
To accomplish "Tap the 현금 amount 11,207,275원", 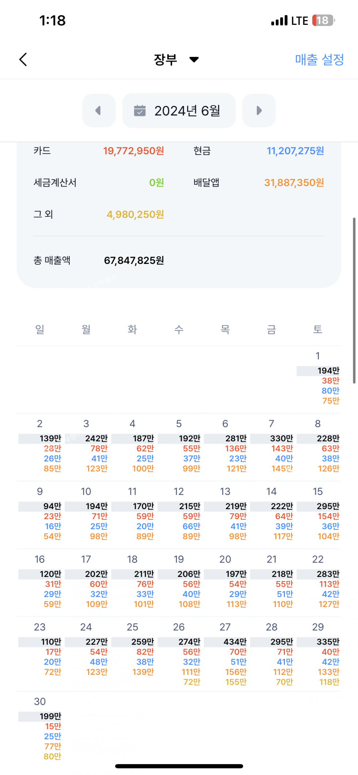I will pos(295,151).
